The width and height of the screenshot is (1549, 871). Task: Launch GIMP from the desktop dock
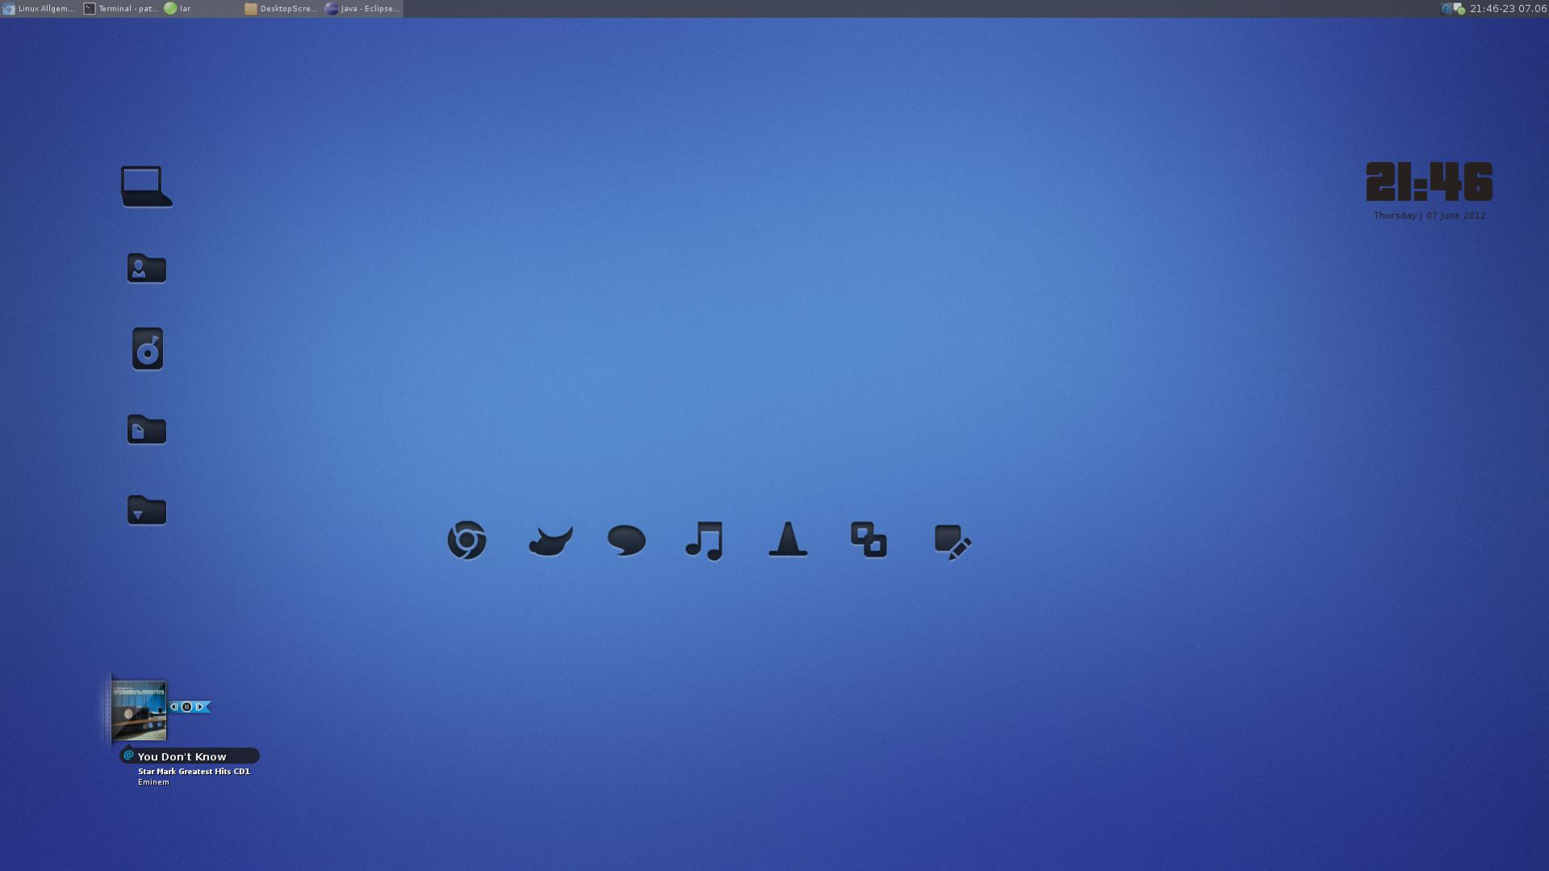(x=551, y=541)
